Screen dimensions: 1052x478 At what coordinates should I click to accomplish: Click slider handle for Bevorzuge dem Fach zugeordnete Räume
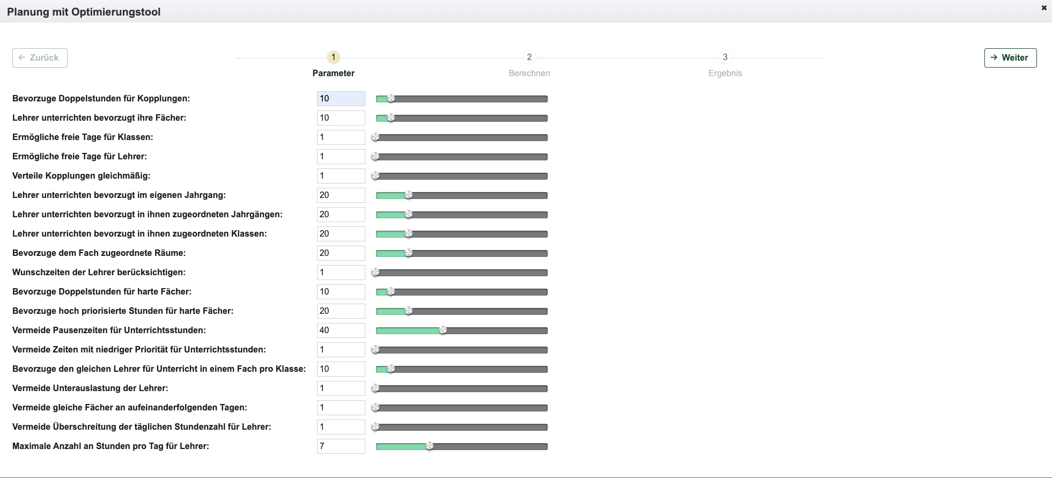408,253
